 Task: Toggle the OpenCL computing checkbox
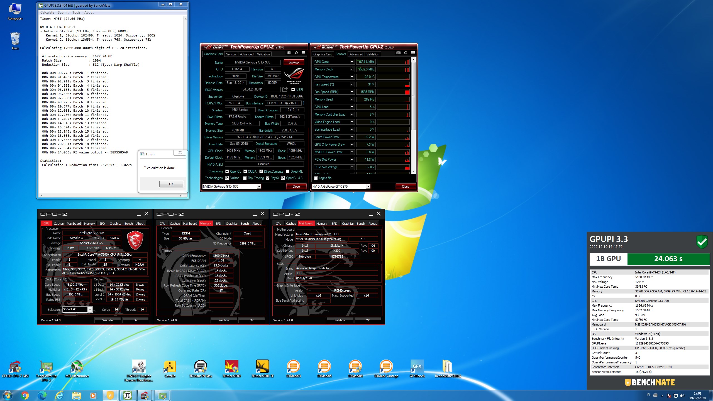tap(227, 172)
